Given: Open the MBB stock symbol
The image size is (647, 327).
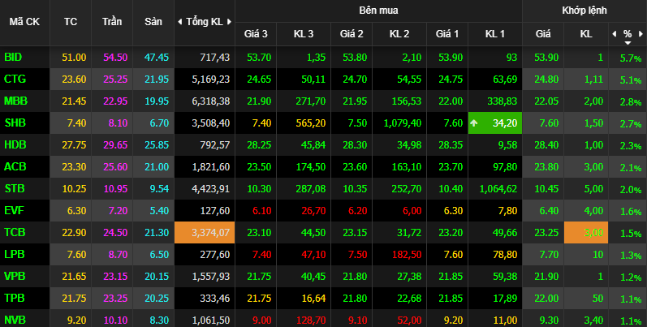Looking at the screenshot, I should click(15, 101).
